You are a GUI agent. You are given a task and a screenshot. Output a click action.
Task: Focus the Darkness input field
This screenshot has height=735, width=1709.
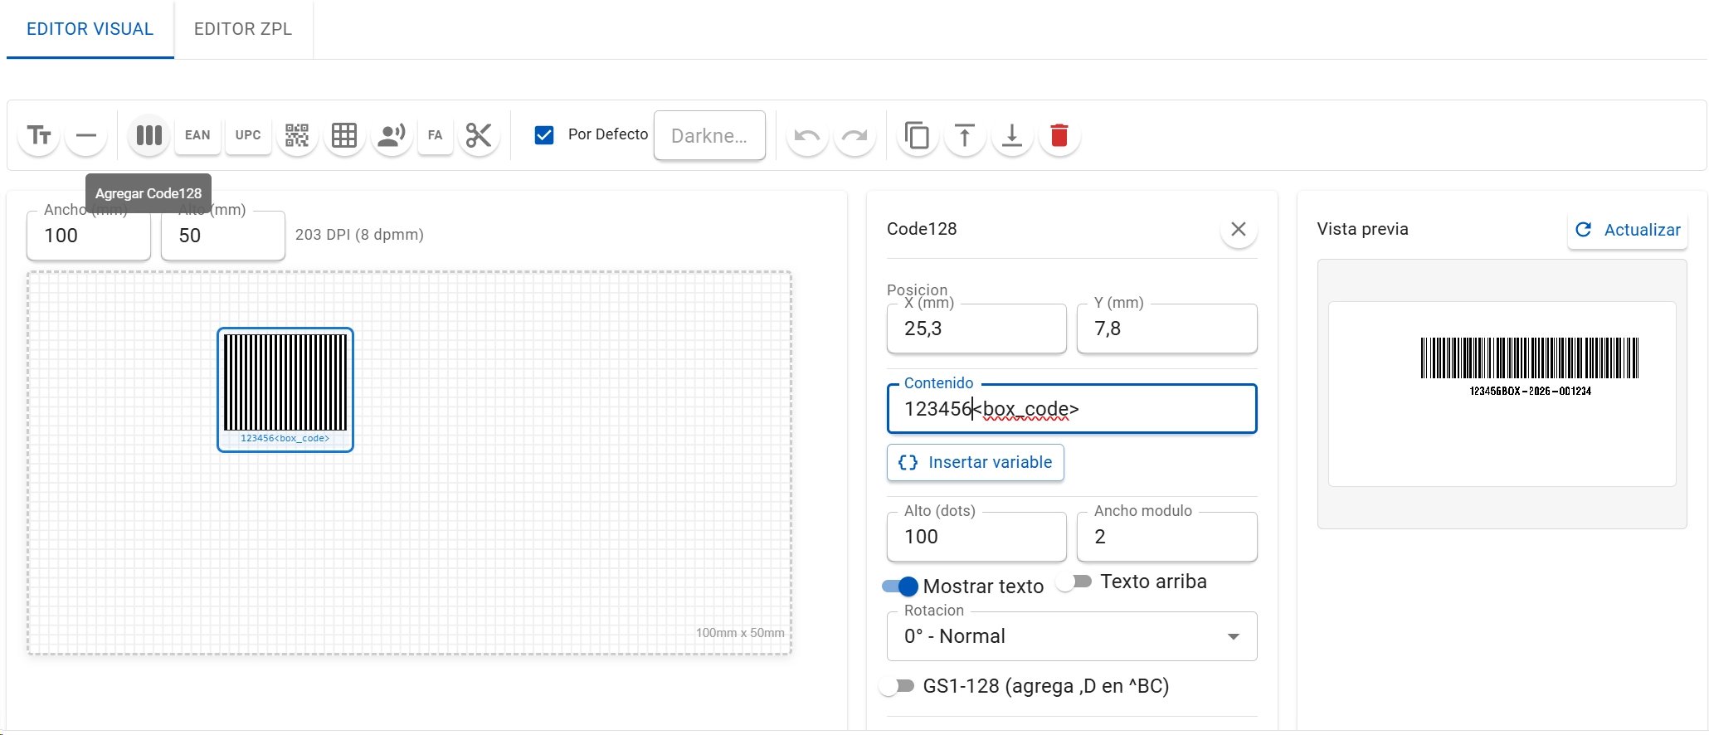(709, 135)
